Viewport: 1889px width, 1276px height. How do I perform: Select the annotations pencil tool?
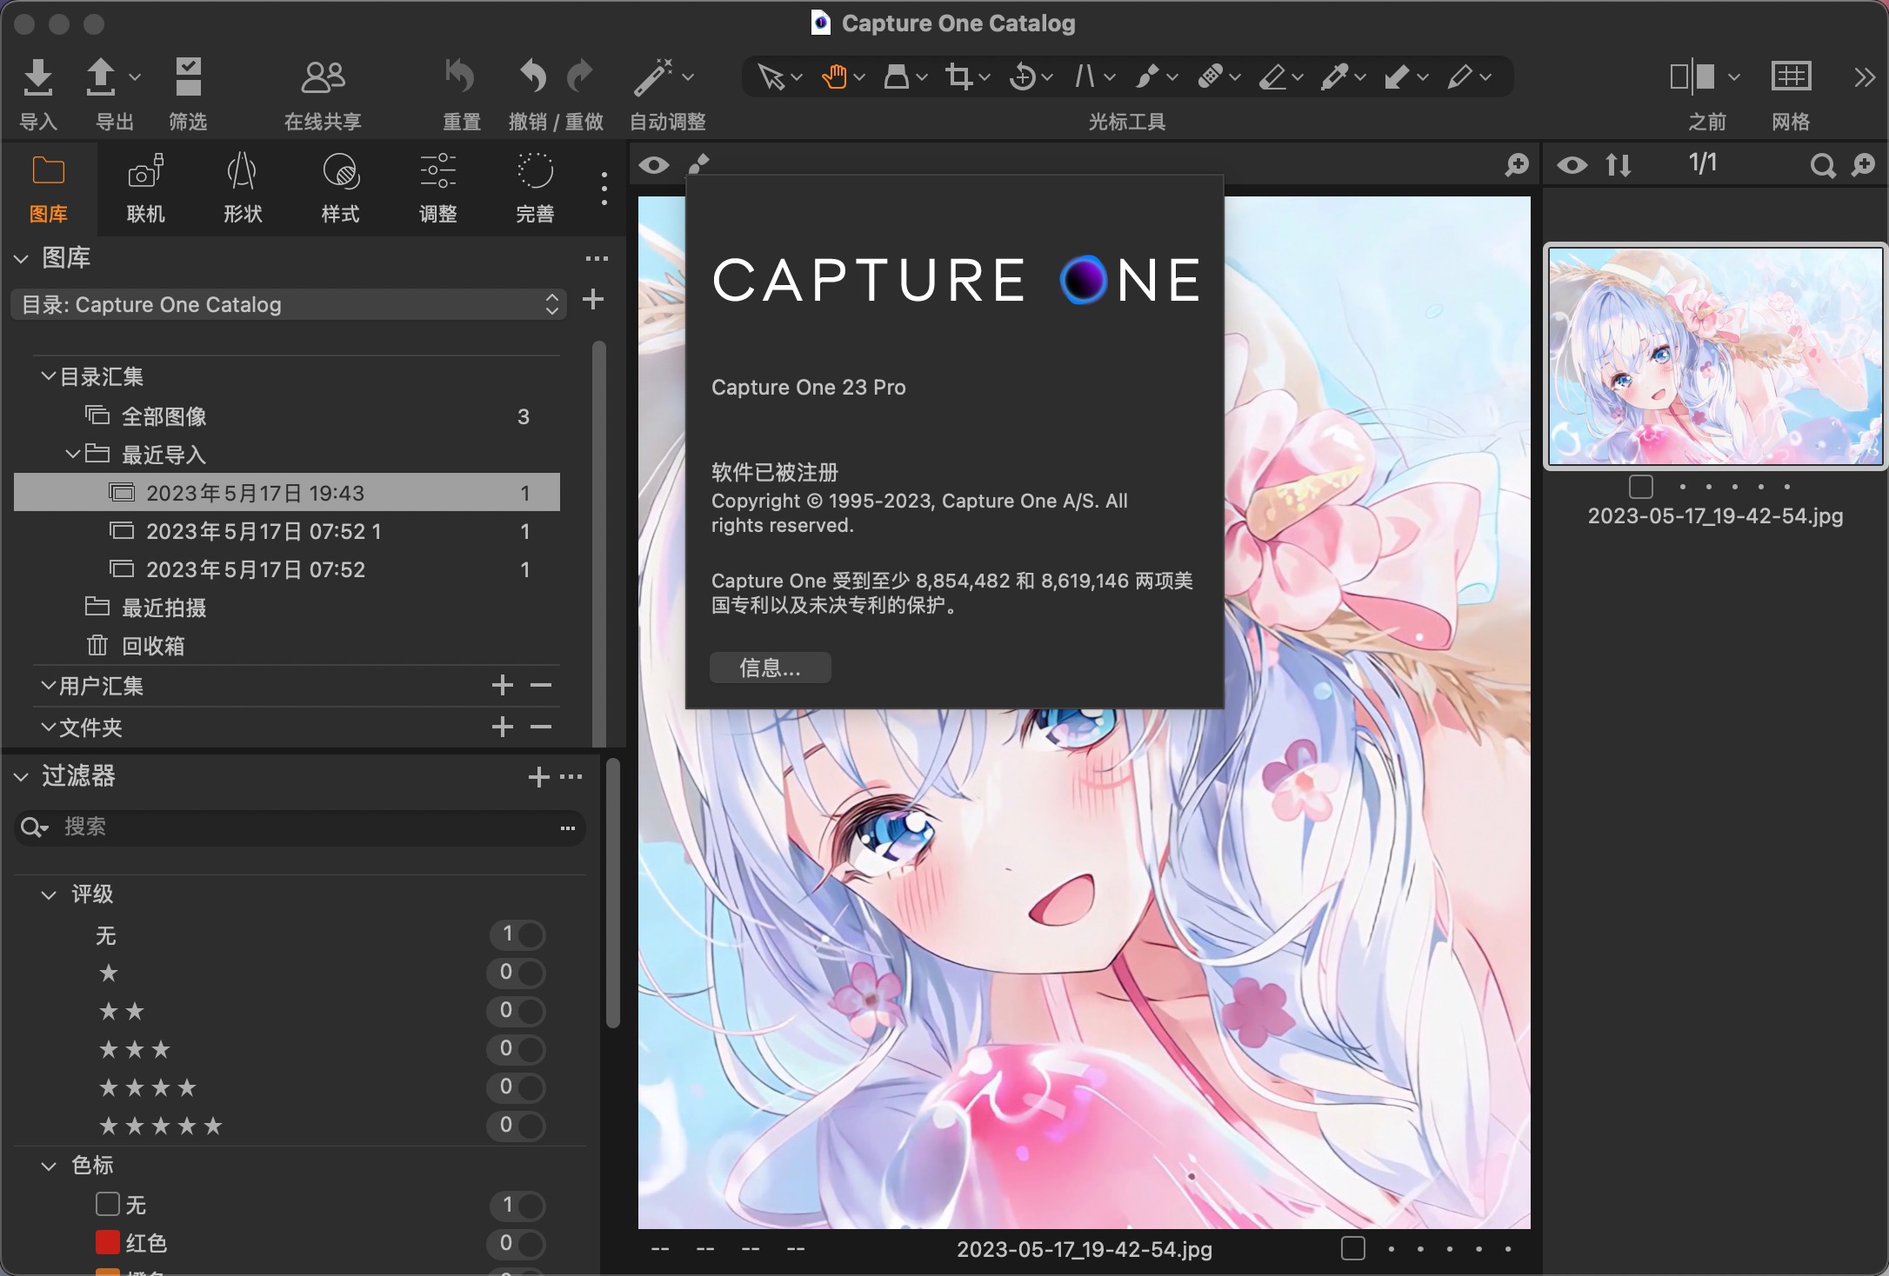tap(1460, 76)
